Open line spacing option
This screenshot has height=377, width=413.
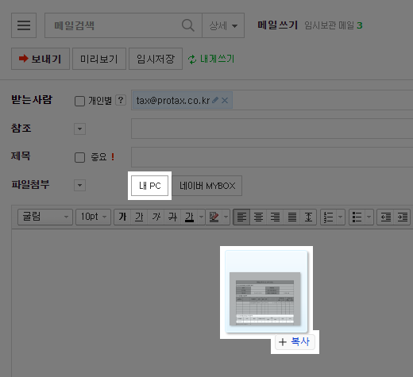pos(308,217)
